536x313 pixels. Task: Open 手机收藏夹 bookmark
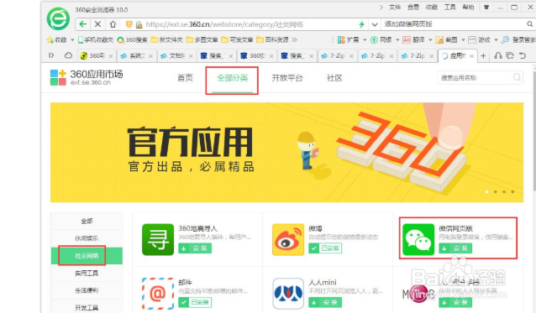[x=96, y=40]
